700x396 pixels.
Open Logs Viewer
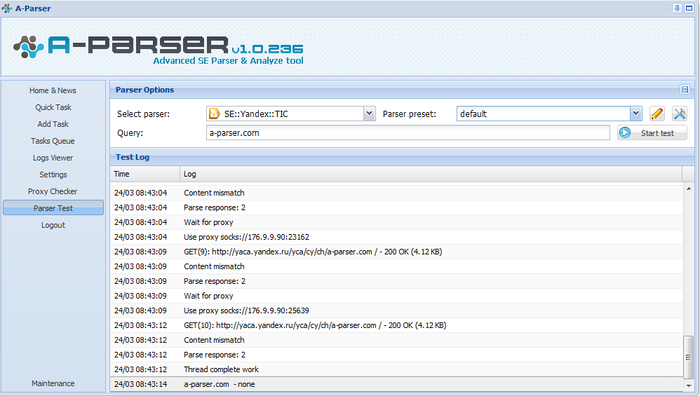(53, 158)
